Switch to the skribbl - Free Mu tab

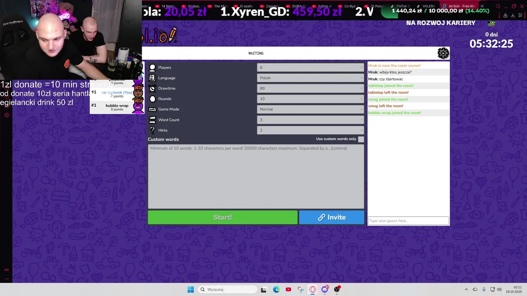point(459,6)
